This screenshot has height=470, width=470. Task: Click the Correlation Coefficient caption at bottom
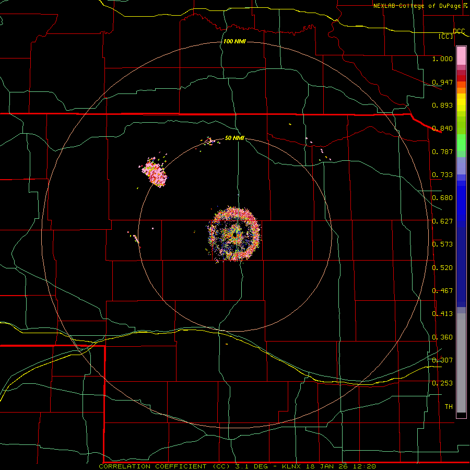tap(238, 466)
